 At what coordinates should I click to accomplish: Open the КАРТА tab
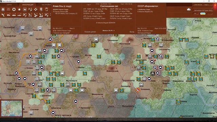(9, 5)
